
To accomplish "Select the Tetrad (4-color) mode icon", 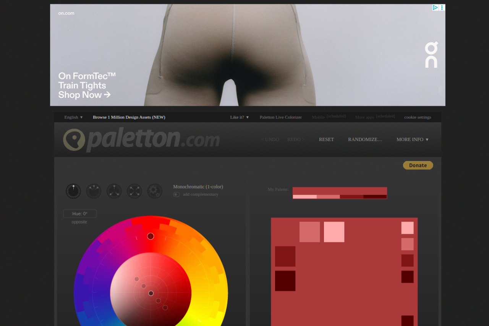I will click(x=134, y=191).
